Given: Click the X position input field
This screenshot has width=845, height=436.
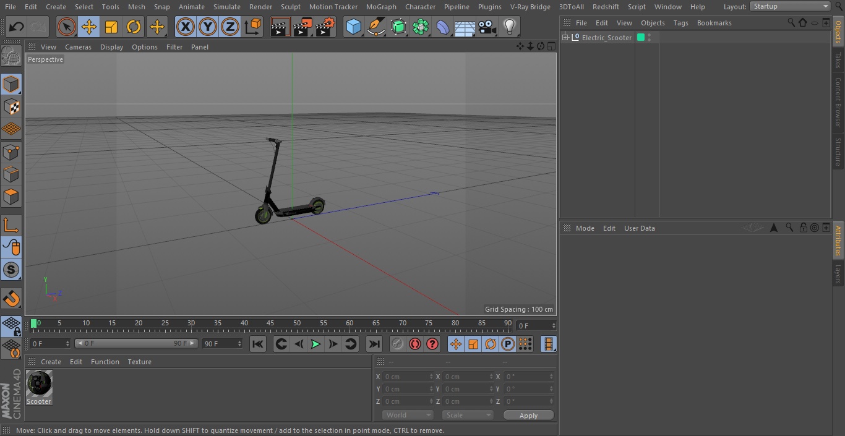Looking at the screenshot, I should (408, 377).
